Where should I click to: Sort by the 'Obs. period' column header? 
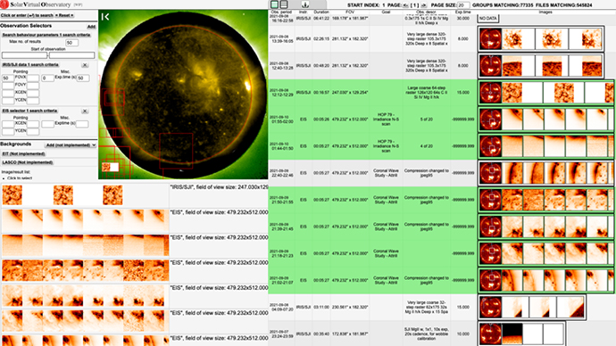(281, 12)
